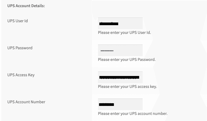Click the 'UPS Account Details:' section heading
Image resolution: width=207 pixels, height=121 pixels.
point(26,6)
